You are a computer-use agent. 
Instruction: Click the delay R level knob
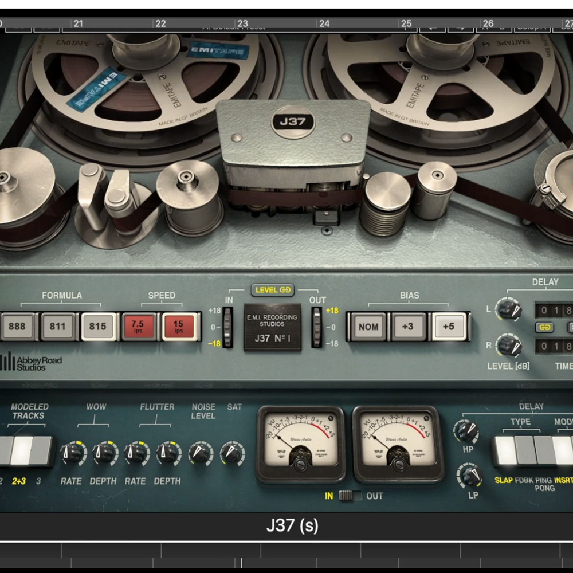(508, 346)
